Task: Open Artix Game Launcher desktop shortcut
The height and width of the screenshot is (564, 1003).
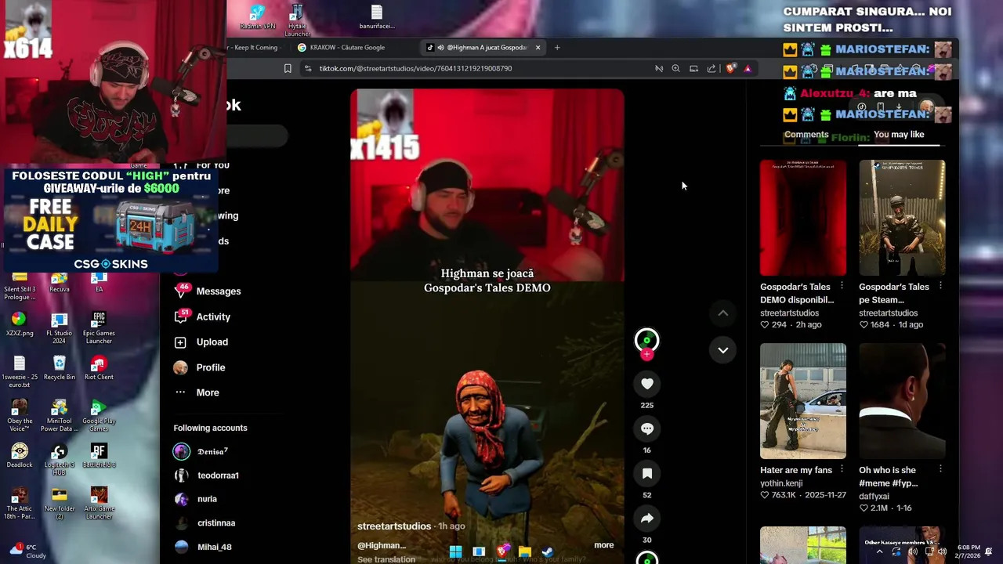Action: point(99,504)
